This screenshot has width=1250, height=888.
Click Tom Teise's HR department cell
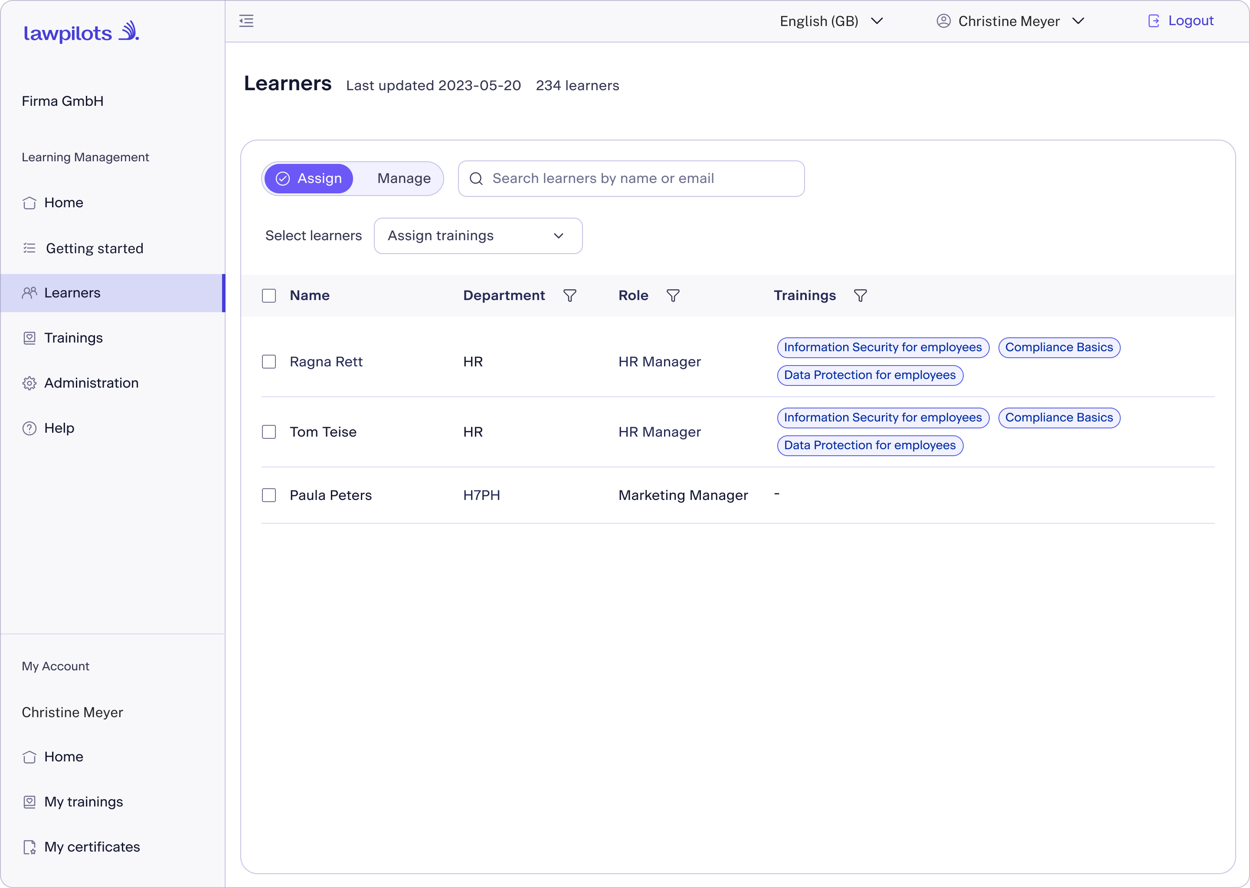click(x=473, y=432)
